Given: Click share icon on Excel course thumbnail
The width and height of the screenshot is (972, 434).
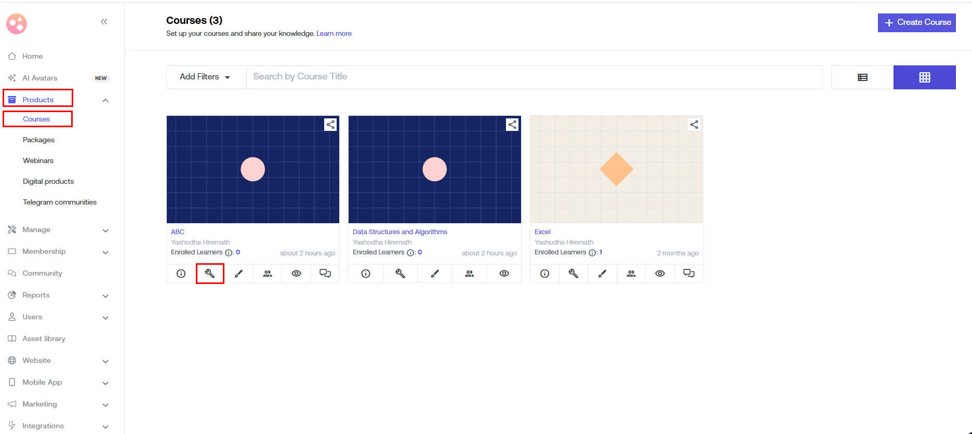Looking at the screenshot, I should [x=694, y=125].
